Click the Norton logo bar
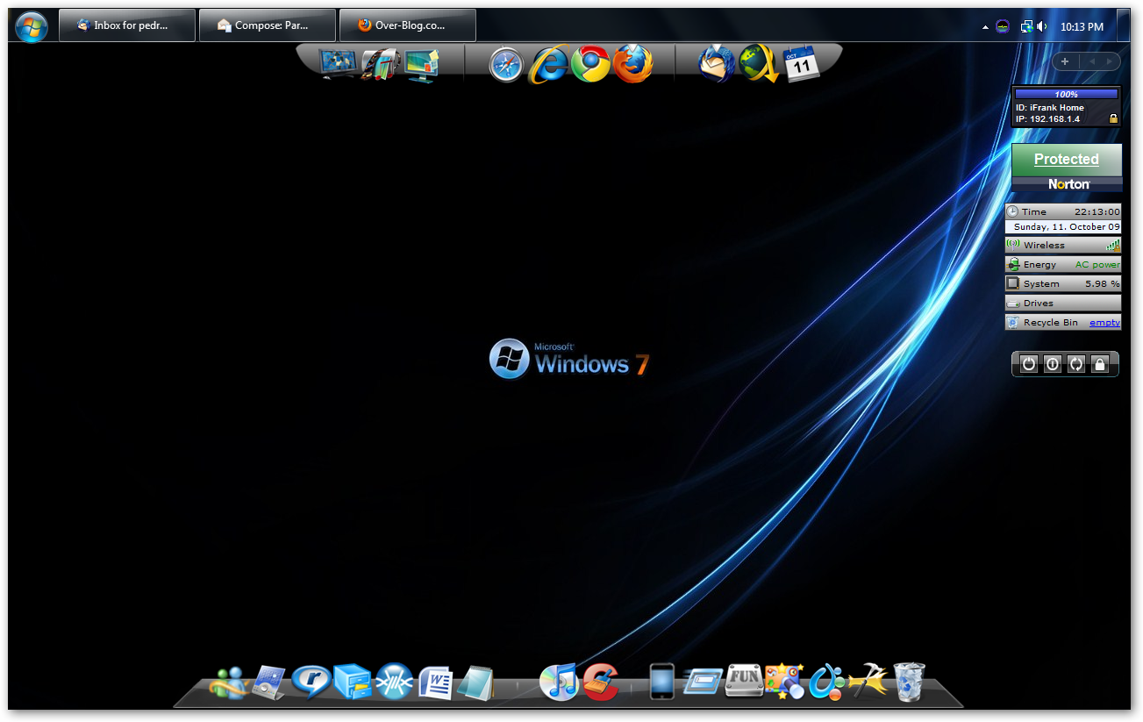 (x=1067, y=184)
